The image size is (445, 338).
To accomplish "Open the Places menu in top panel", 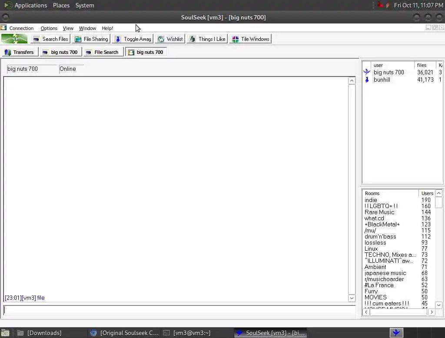I will (61, 5).
